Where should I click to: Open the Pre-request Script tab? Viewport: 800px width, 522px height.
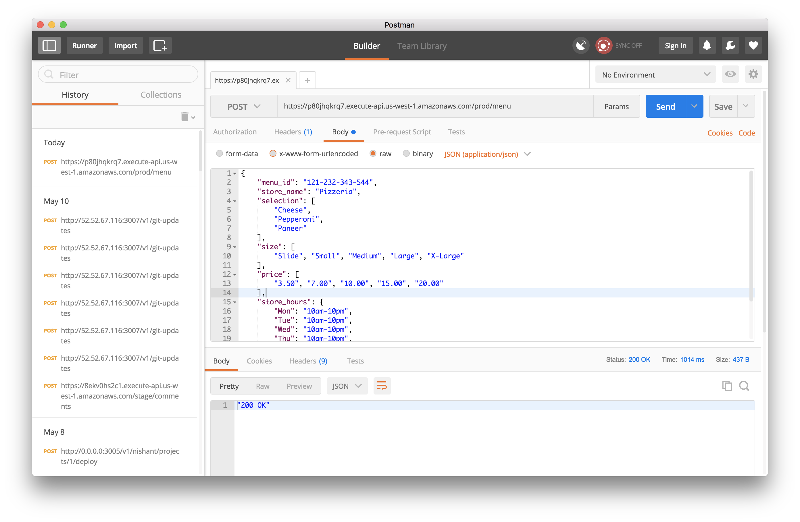pos(402,132)
